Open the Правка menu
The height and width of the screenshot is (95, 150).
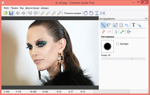click(14, 8)
